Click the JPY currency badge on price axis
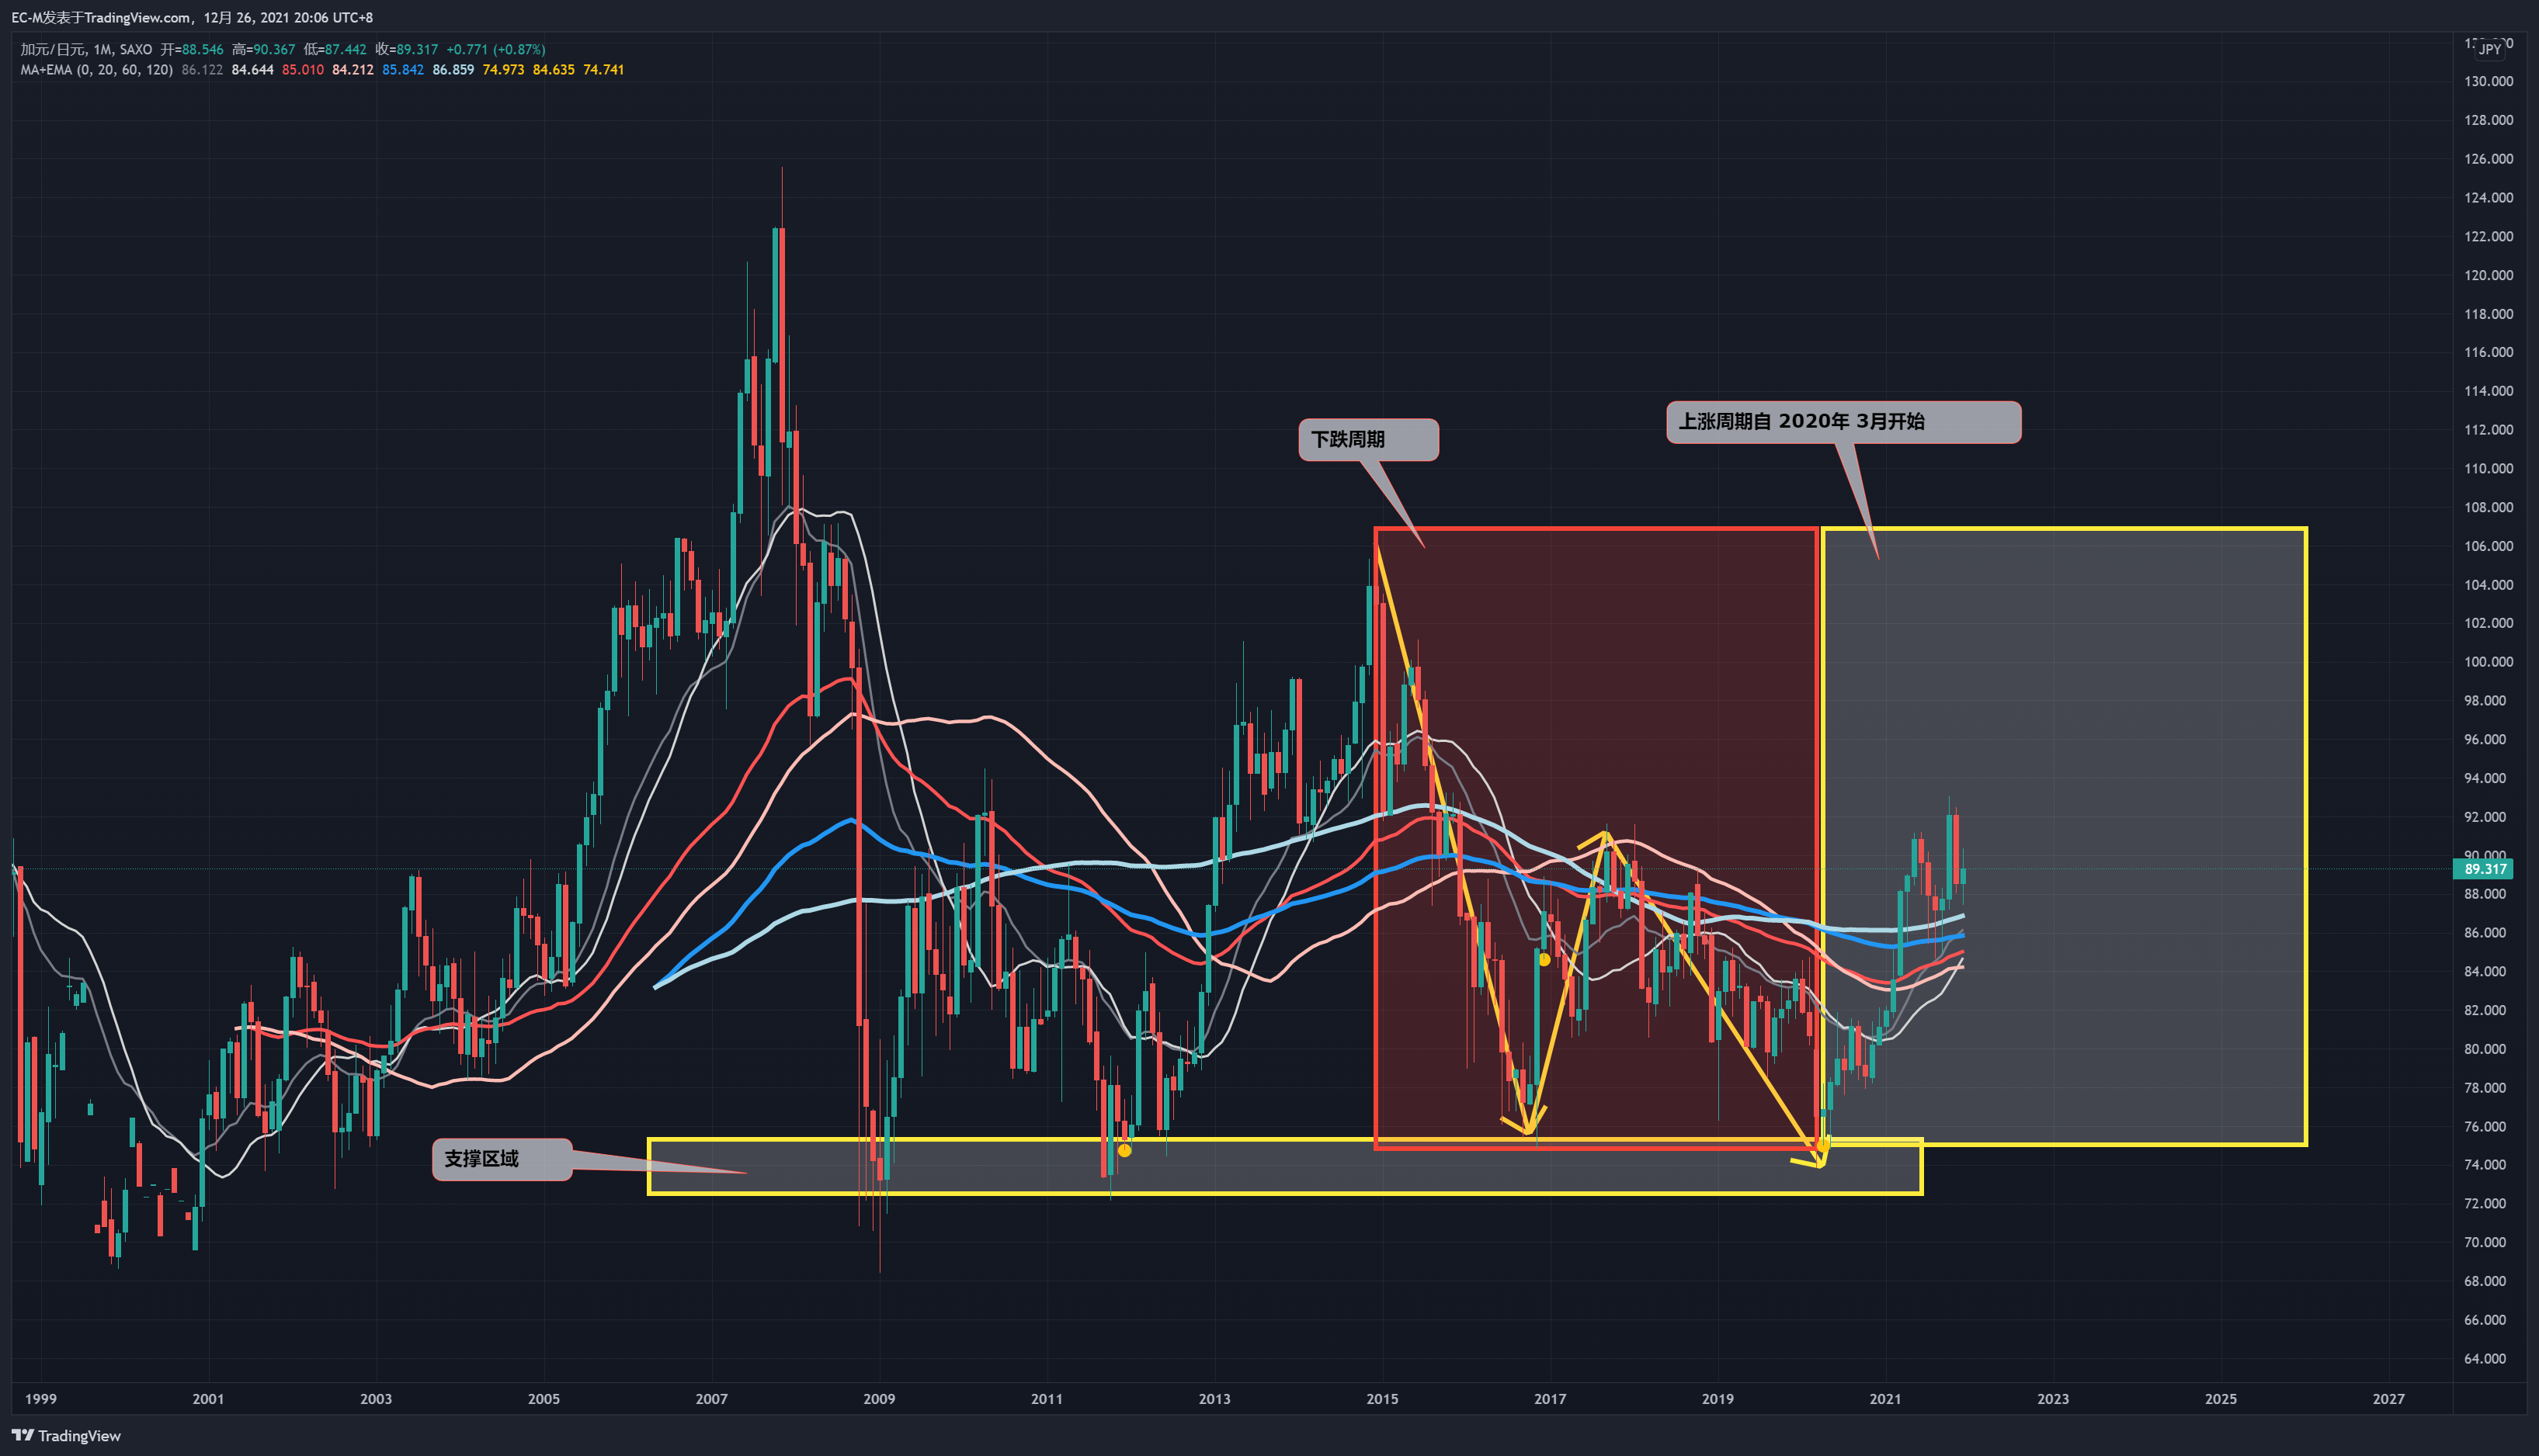This screenshot has height=1456, width=2539. [2490, 49]
